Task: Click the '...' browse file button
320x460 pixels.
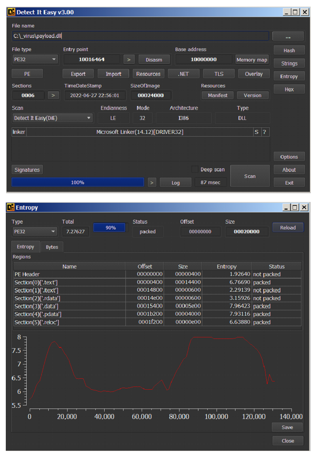Action: point(288,36)
